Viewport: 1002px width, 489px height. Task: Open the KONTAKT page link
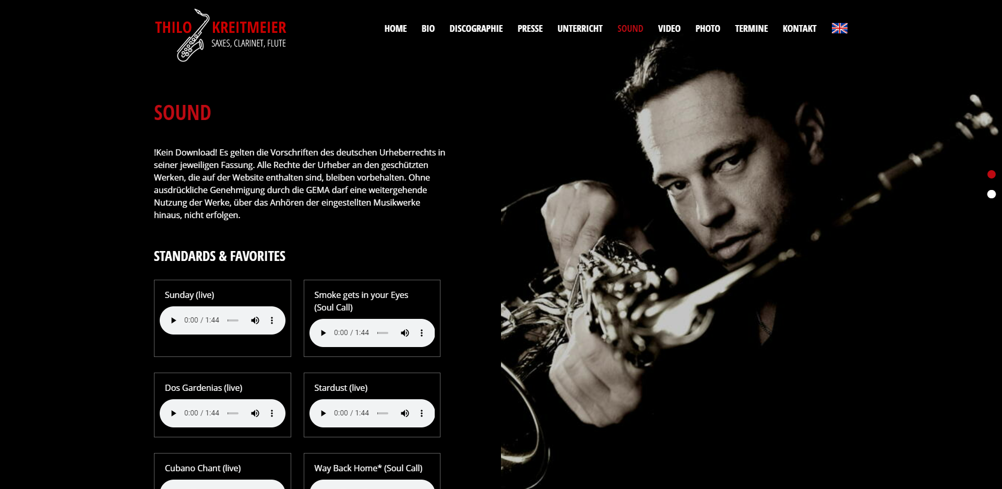click(x=800, y=29)
